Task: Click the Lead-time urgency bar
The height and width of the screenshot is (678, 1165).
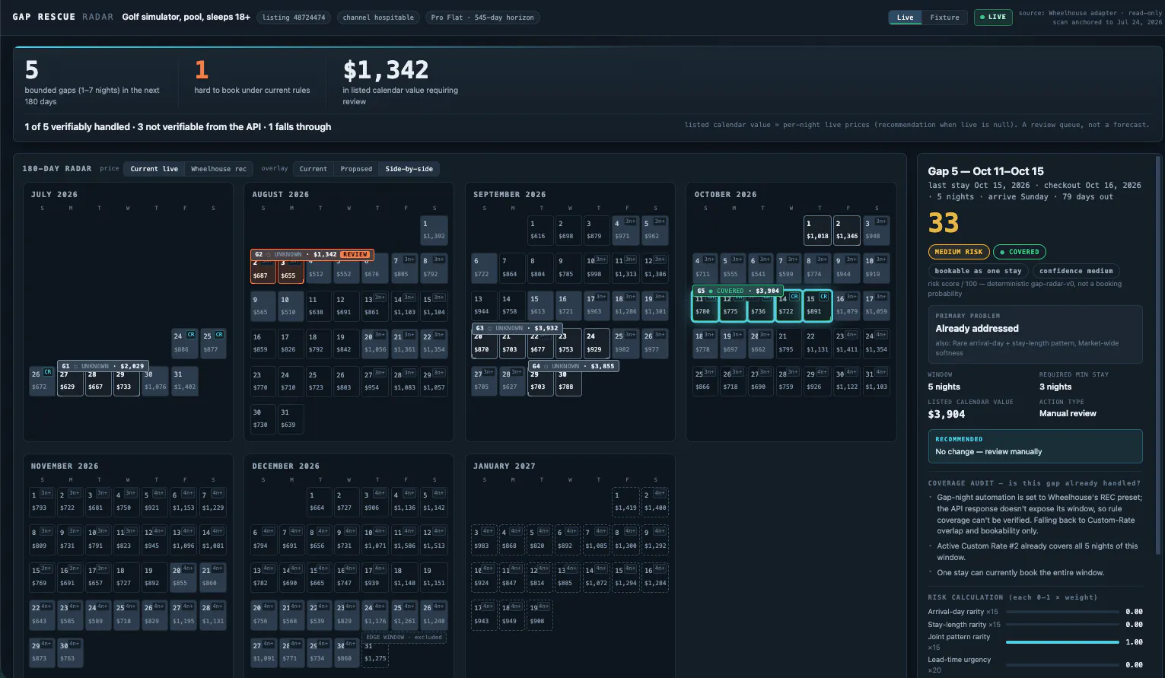Action: [x=1062, y=665]
